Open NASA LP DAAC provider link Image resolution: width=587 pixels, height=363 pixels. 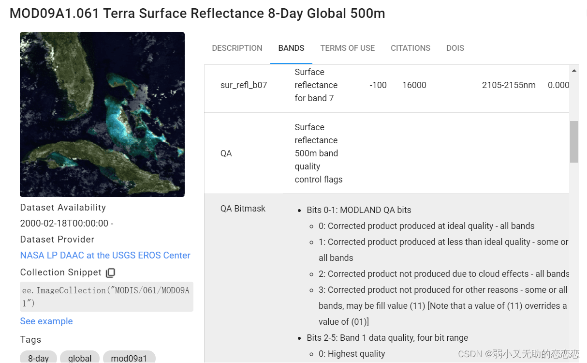click(105, 255)
